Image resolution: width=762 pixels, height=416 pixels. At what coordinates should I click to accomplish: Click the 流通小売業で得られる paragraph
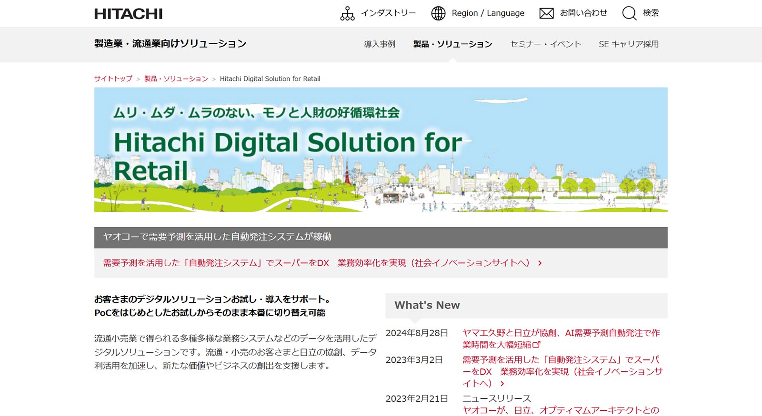coord(235,352)
